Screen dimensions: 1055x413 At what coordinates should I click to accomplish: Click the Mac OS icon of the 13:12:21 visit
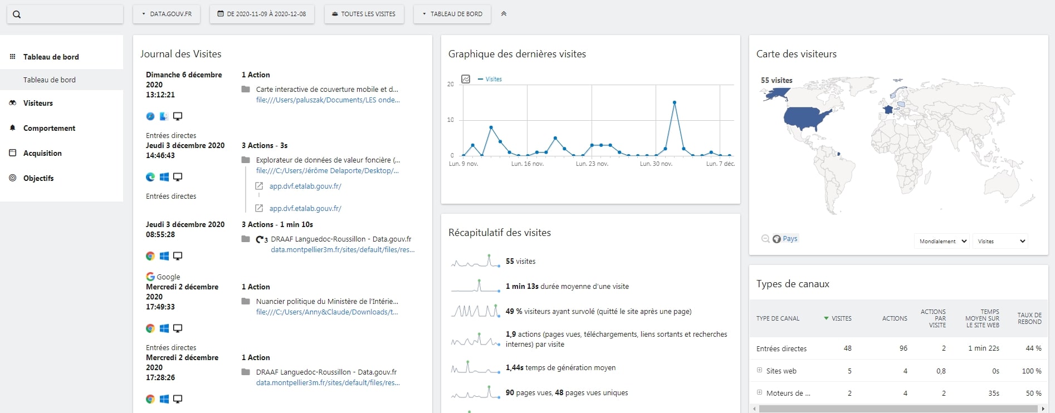[164, 116]
